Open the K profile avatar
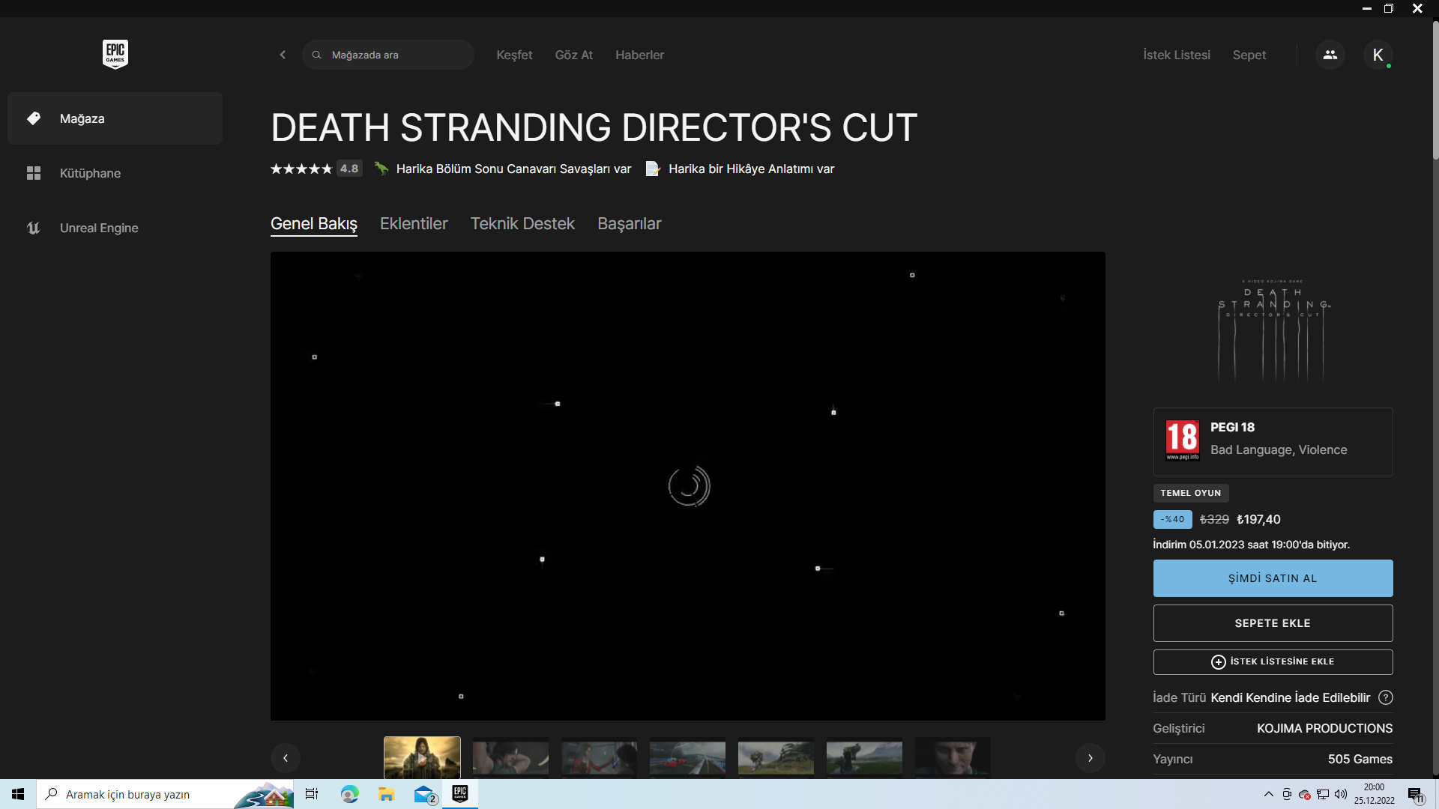Image resolution: width=1439 pixels, height=809 pixels. tap(1378, 55)
